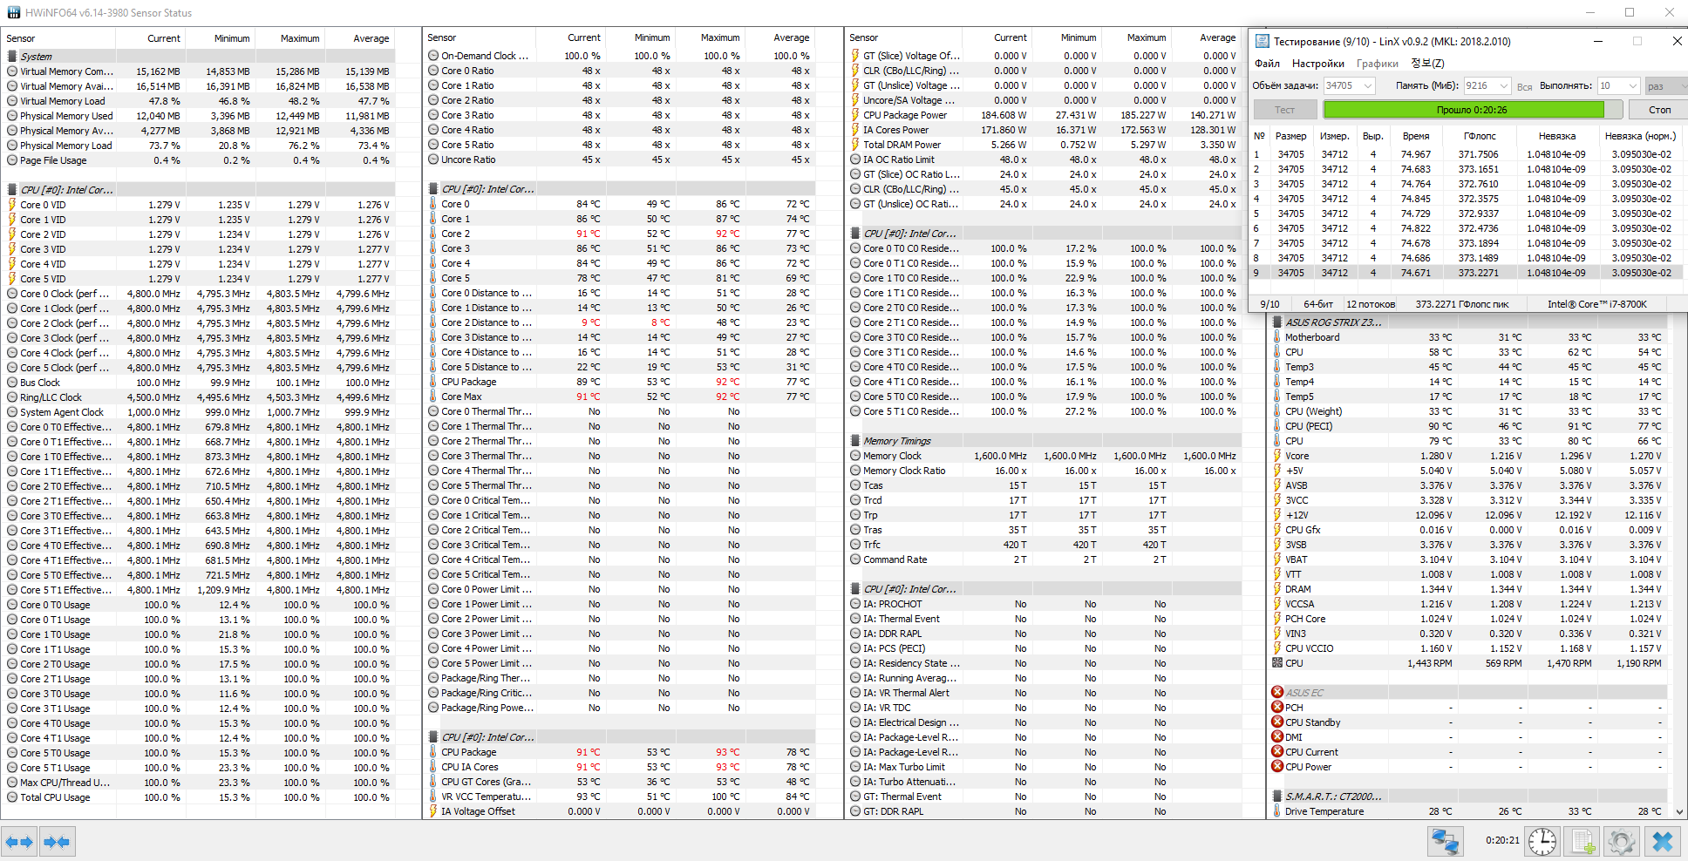Screen dimensions: 1688x861
Task: Select the Core Max temperature row
Action: [621, 397]
